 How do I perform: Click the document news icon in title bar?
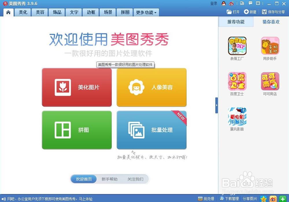coord(242,3)
